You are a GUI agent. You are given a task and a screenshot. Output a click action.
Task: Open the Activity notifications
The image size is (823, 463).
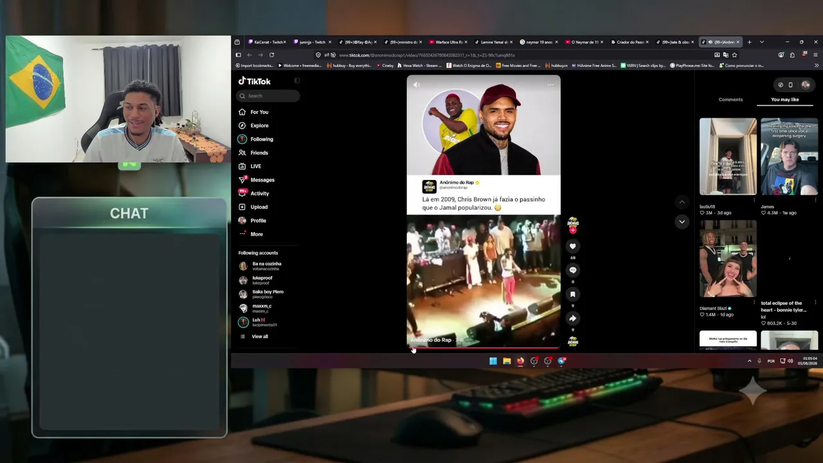[254, 193]
